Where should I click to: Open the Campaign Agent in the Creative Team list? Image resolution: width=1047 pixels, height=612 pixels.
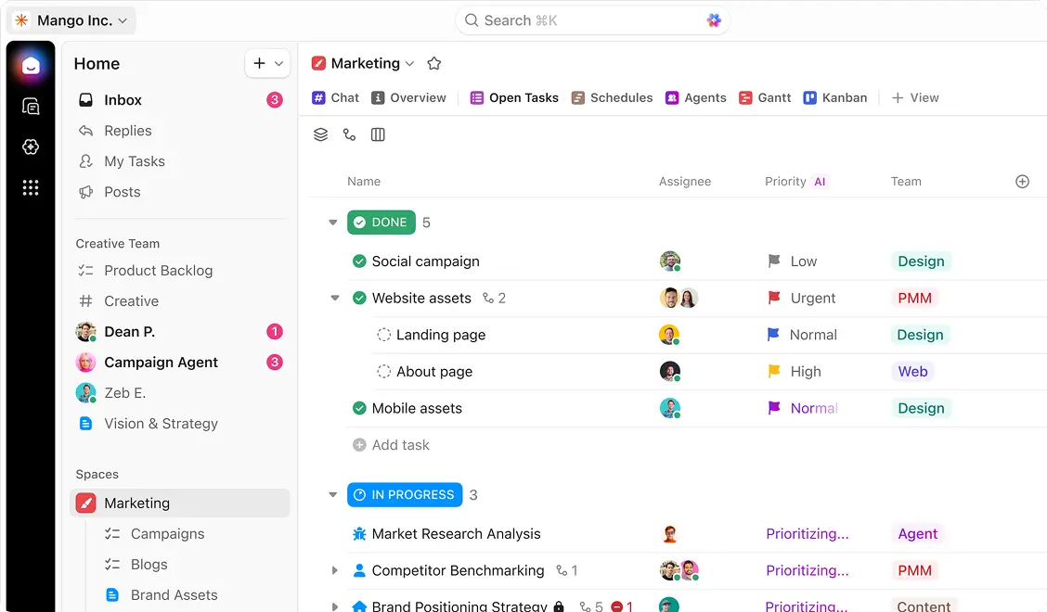160,362
